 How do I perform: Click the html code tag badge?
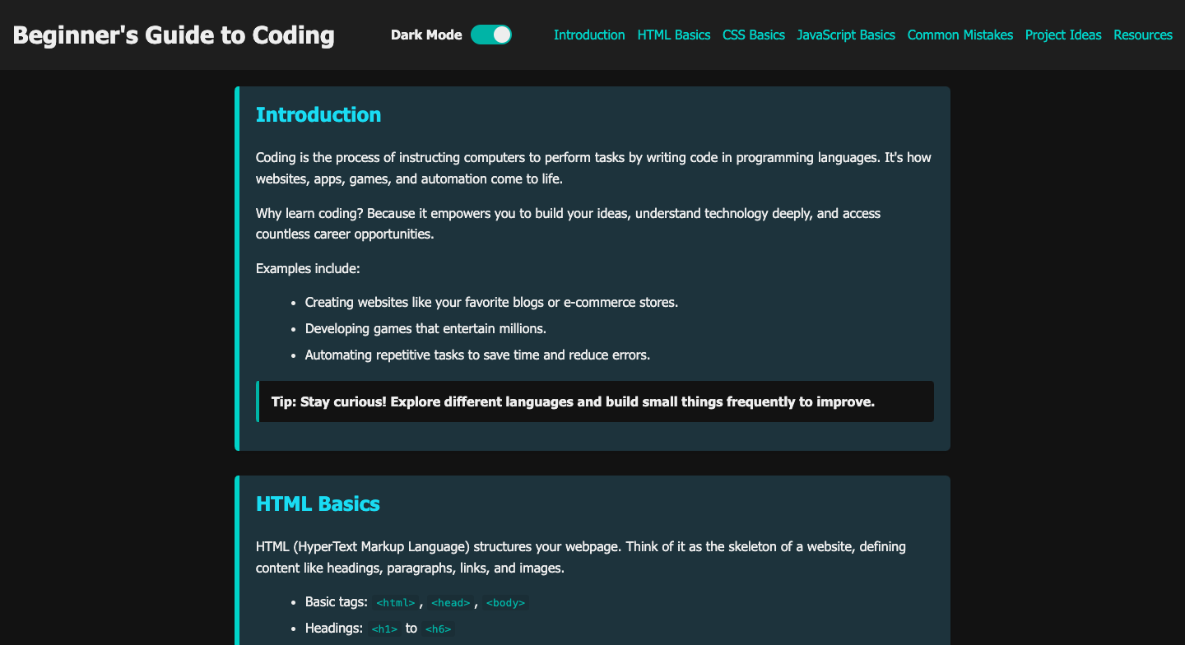pyautogui.click(x=396, y=602)
